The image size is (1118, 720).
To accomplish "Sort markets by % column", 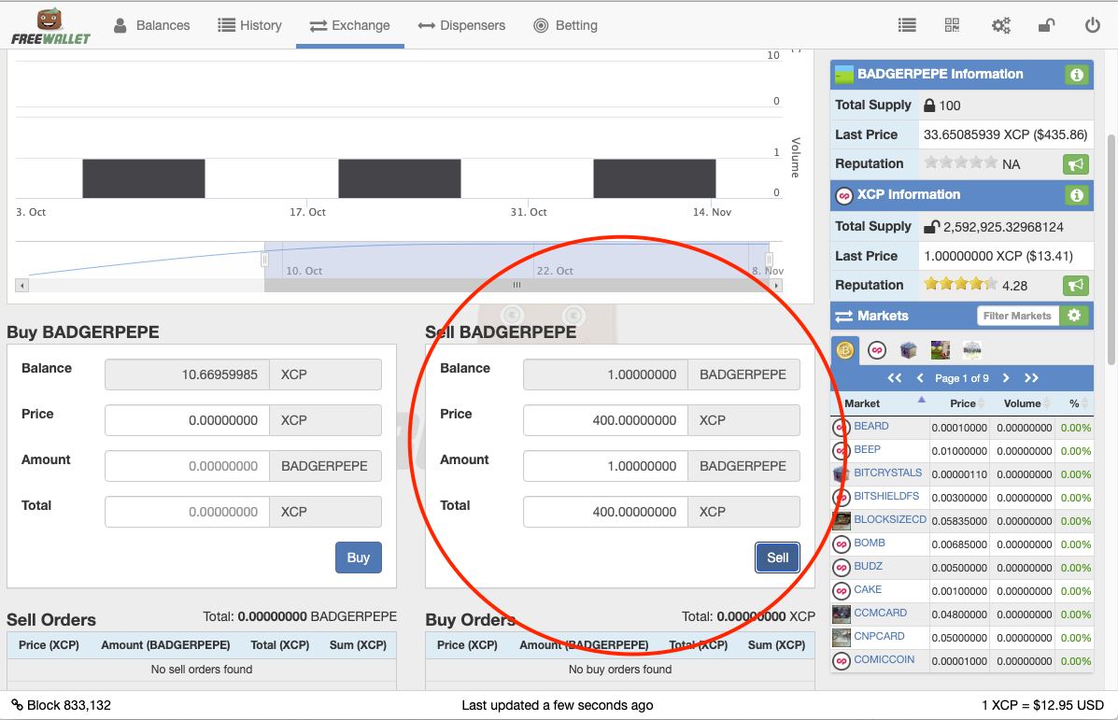I will coord(1075,403).
